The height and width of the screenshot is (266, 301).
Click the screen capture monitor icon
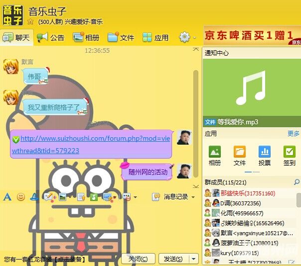[108, 197]
